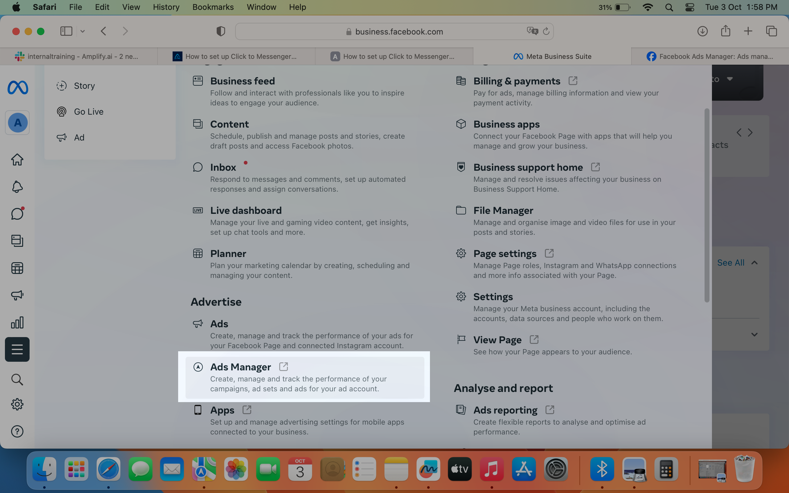Open Insights bar chart icon in sidebar
Image resolution: width=789 pixels, height=493 pixels.
(17, 322)
